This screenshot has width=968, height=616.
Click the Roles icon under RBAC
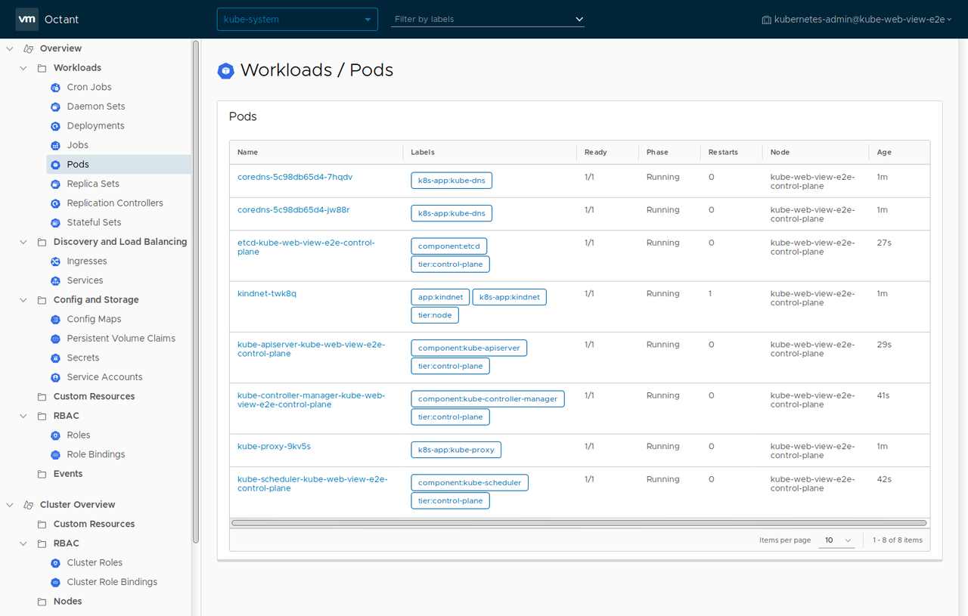coord(54,435)
